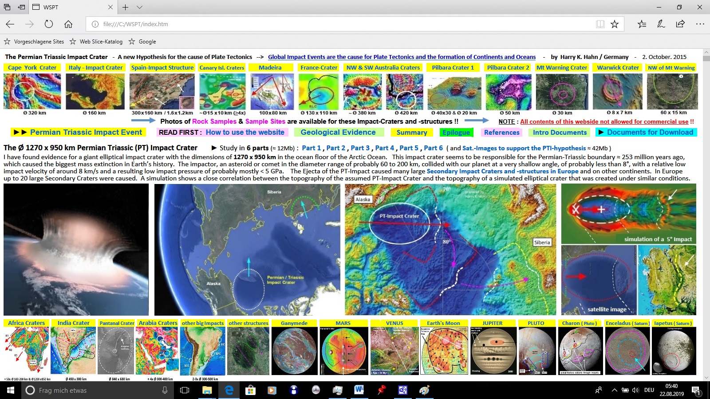Open Word from the taskbar
710x399 pixels.
click(x=359, y=390)
